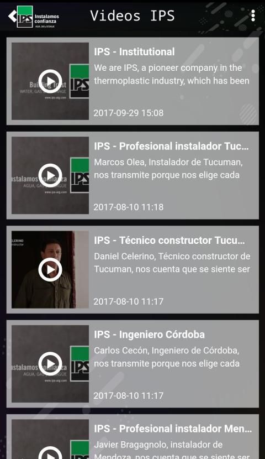Tap the Videos IPS header title
Screen dimensions: 265x459
(x=132, y=16)
